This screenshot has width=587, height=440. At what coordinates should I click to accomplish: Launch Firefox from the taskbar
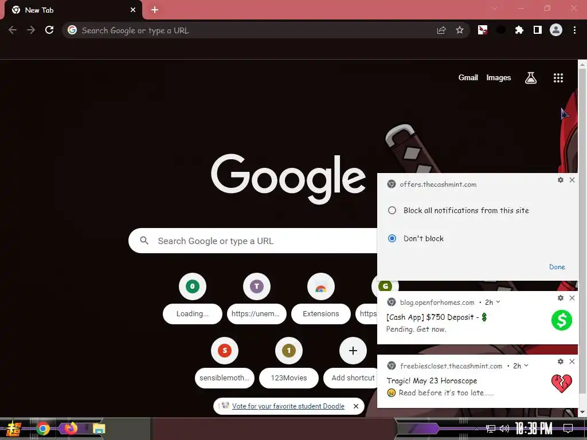click(x=71, y=429)
